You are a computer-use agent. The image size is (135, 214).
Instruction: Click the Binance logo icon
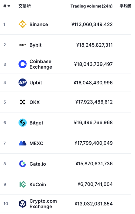tap(23, 24)
